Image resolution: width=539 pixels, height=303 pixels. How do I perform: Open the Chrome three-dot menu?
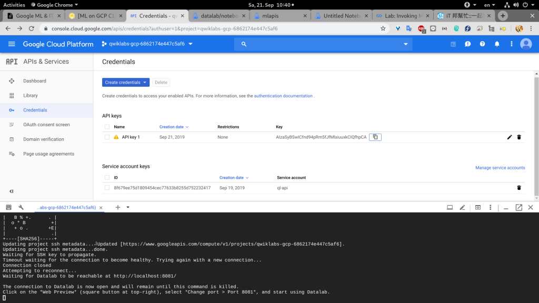click(x=531, y=28)
